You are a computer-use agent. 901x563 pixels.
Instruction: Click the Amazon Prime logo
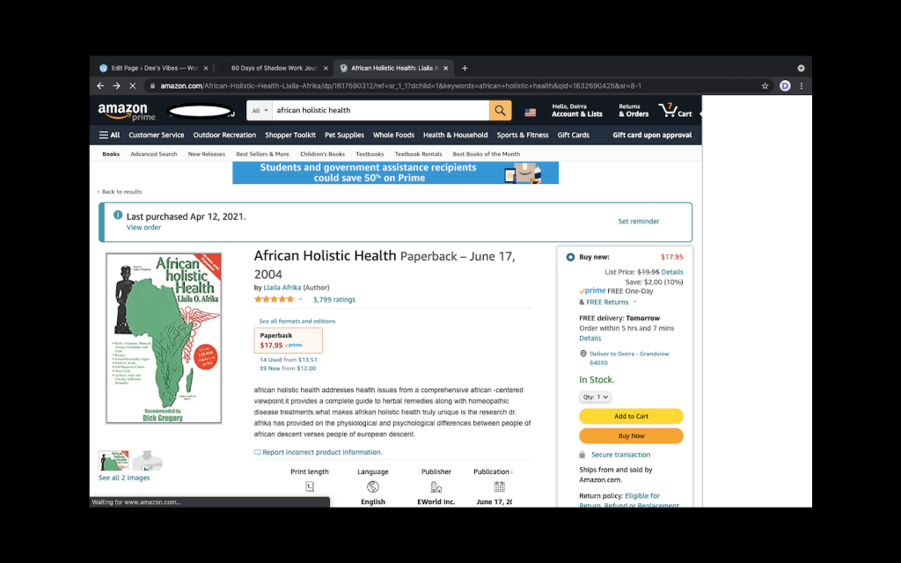point(127,112)
